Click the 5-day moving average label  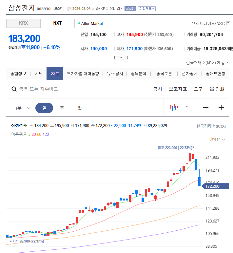pos(29,135)
